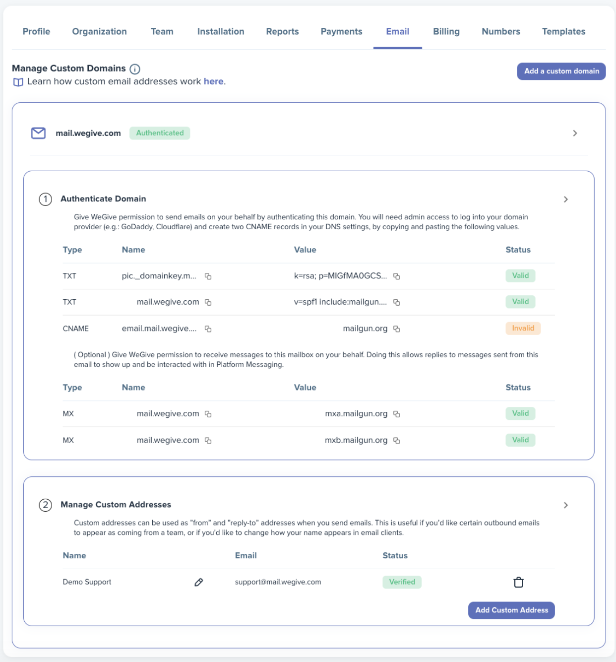Collapse the Manage Custom Addresses section
The height and width of the screenshot is (662, 616).
coord(566,505)
